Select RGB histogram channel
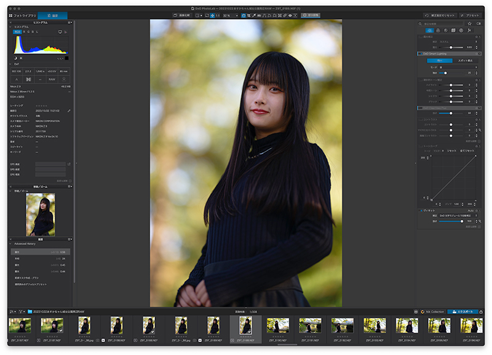492x355 pixels. (17, 32)
